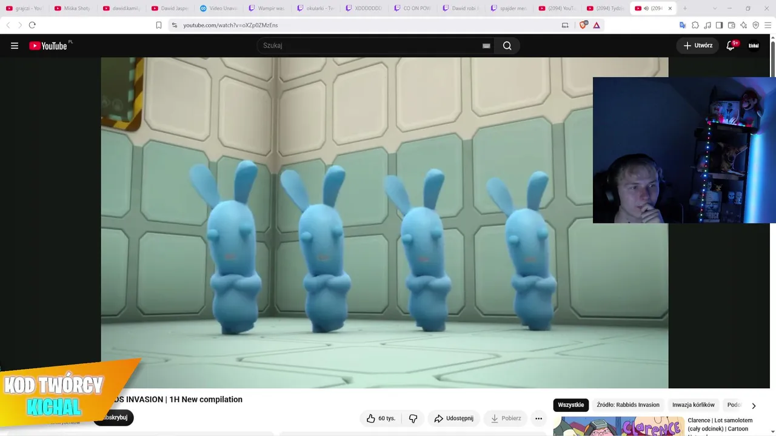Switch to the 'Video Unavailable' tab
This screenshot has height=436, width=776.
pos(218,8)
